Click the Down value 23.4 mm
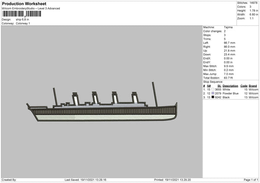 [230, 54]
